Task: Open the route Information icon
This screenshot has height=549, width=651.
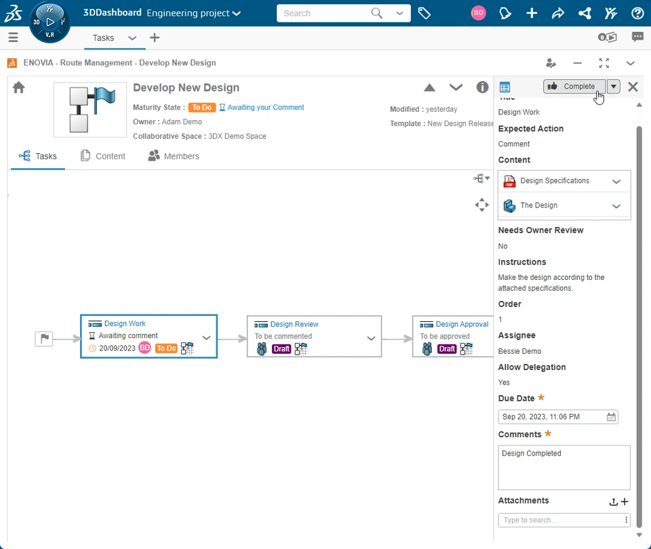Action: [x=482, y=87]
